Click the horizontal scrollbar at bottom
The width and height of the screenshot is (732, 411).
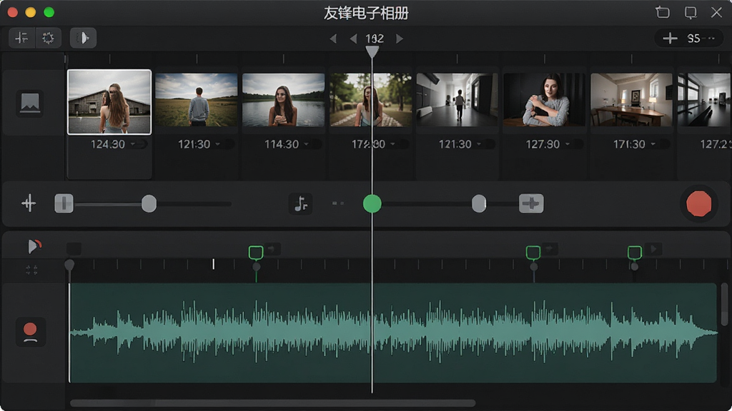pyautogui.click(x=272, y=403)
